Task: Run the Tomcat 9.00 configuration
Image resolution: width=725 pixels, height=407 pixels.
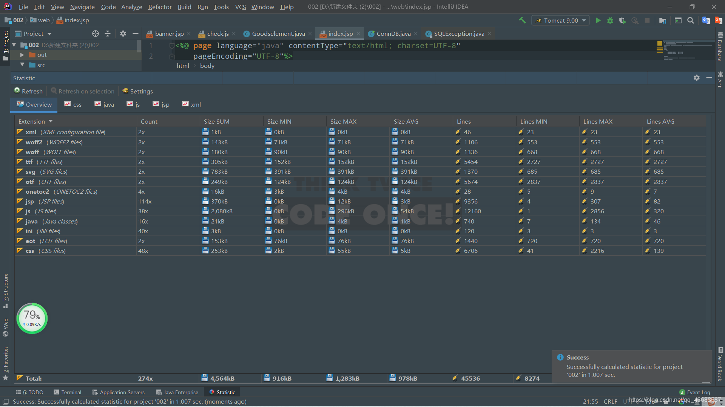Action: tap(598, 20)
